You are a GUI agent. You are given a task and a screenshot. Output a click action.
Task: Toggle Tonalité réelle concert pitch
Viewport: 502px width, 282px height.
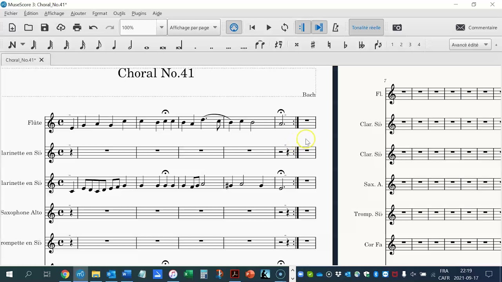366,27
